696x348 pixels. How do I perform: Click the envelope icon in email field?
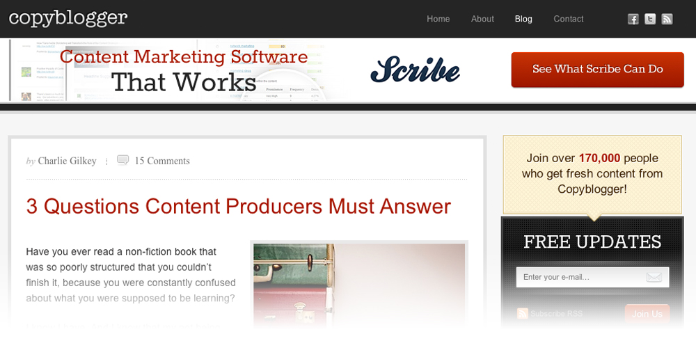tap(654, 278)
